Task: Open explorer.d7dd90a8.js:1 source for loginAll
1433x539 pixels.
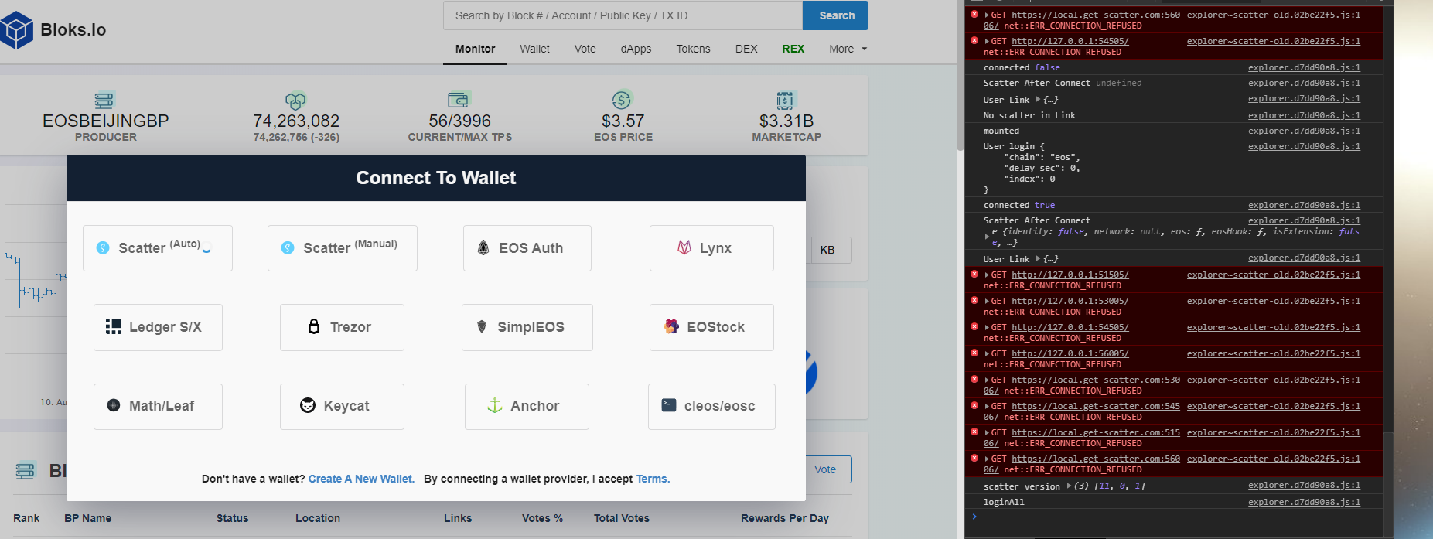Action: coord(1304,502)
